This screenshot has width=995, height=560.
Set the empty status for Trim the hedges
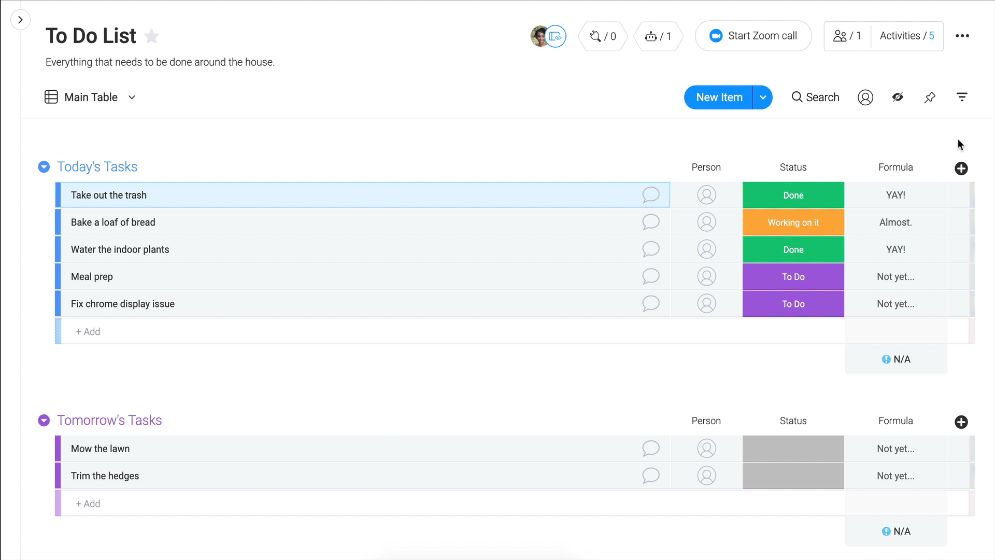pyautogui.click(x=793, y=475)
